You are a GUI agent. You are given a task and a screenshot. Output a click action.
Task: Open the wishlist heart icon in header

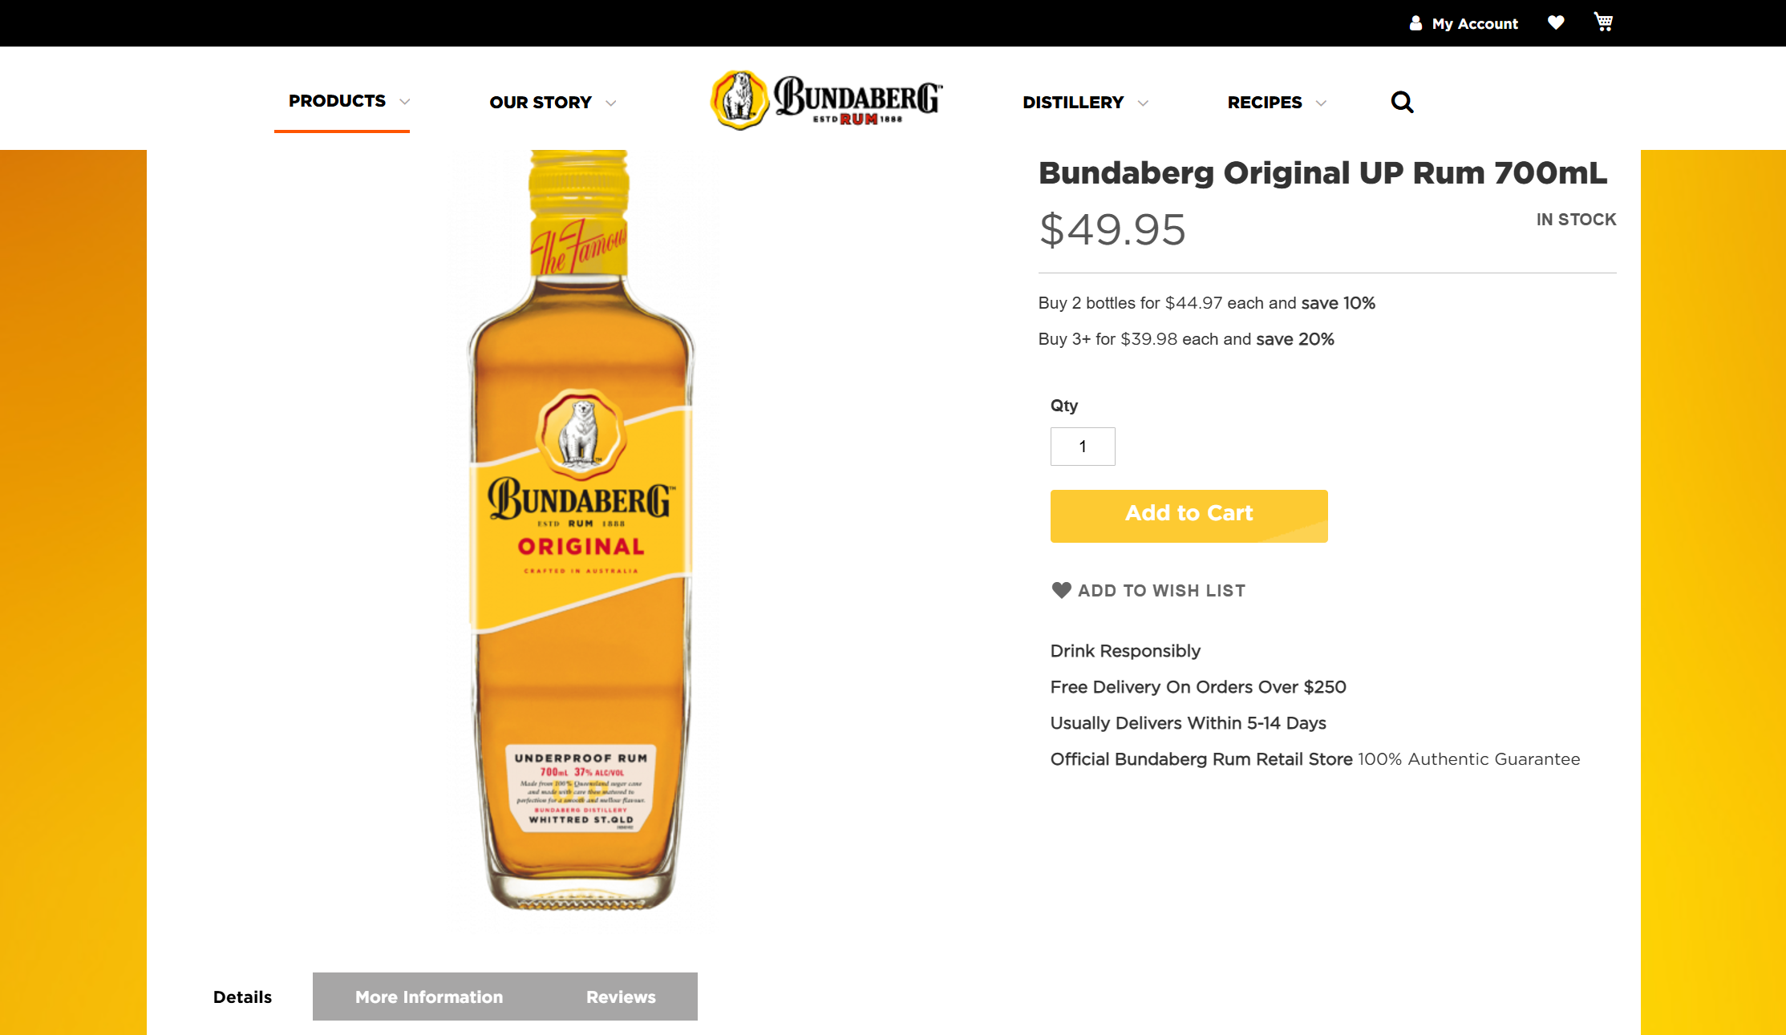(1556, 22)
